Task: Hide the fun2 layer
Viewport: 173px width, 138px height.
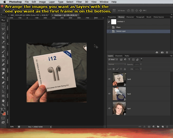Action: point(109,94)
